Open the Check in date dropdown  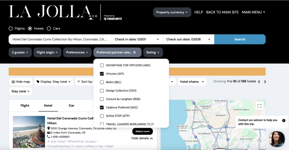click(137, 39)
